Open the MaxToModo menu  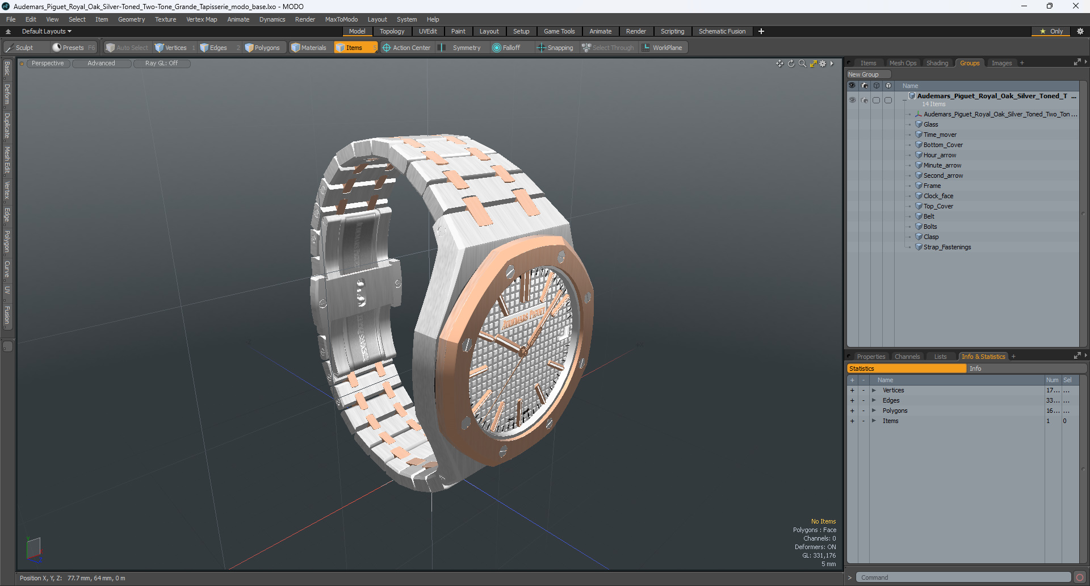pos(341,19)
